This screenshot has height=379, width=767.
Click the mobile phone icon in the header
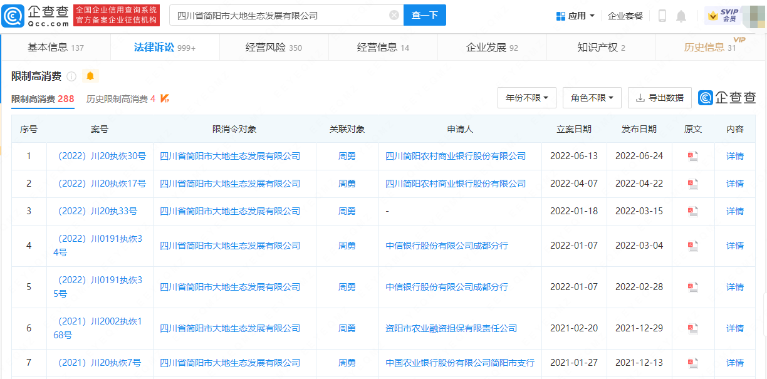662,16
